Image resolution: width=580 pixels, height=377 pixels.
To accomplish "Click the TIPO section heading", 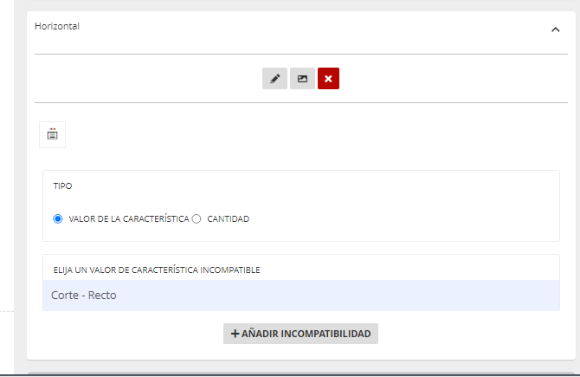I will pyautogui.click(x=62, y=186).
